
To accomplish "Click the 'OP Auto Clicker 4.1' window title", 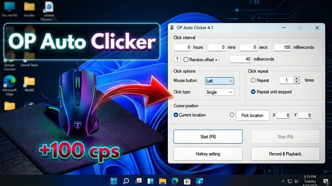I will tap(195, 28).
